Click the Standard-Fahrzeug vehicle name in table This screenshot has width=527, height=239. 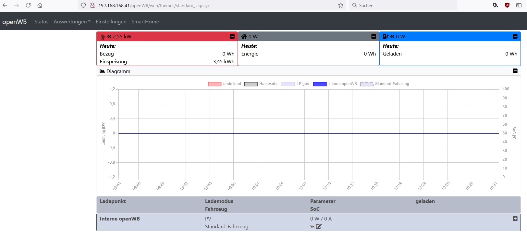coord(227,226)
